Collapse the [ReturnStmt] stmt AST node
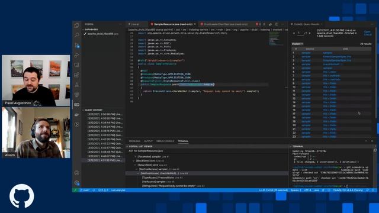 pyautogui.click(x=135, y=165)
